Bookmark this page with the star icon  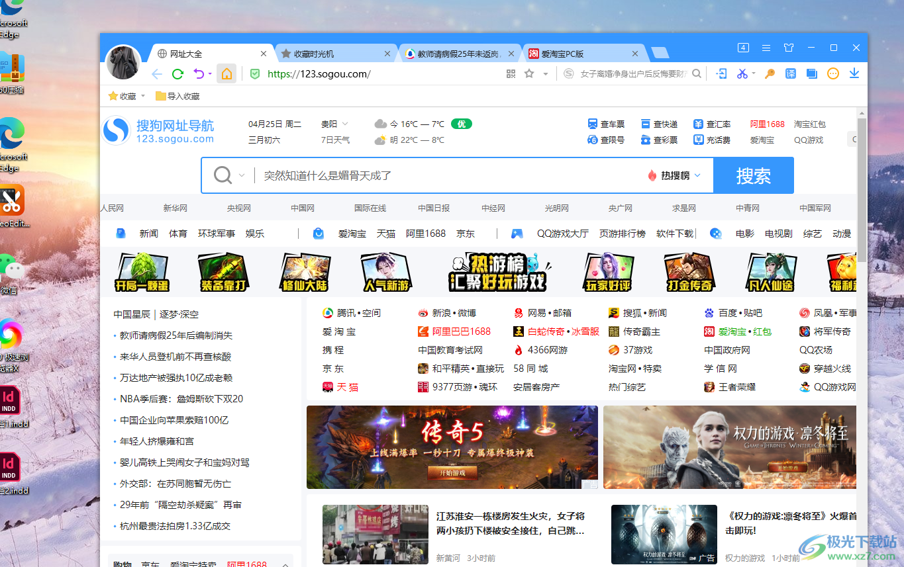(x=529, y=74)
